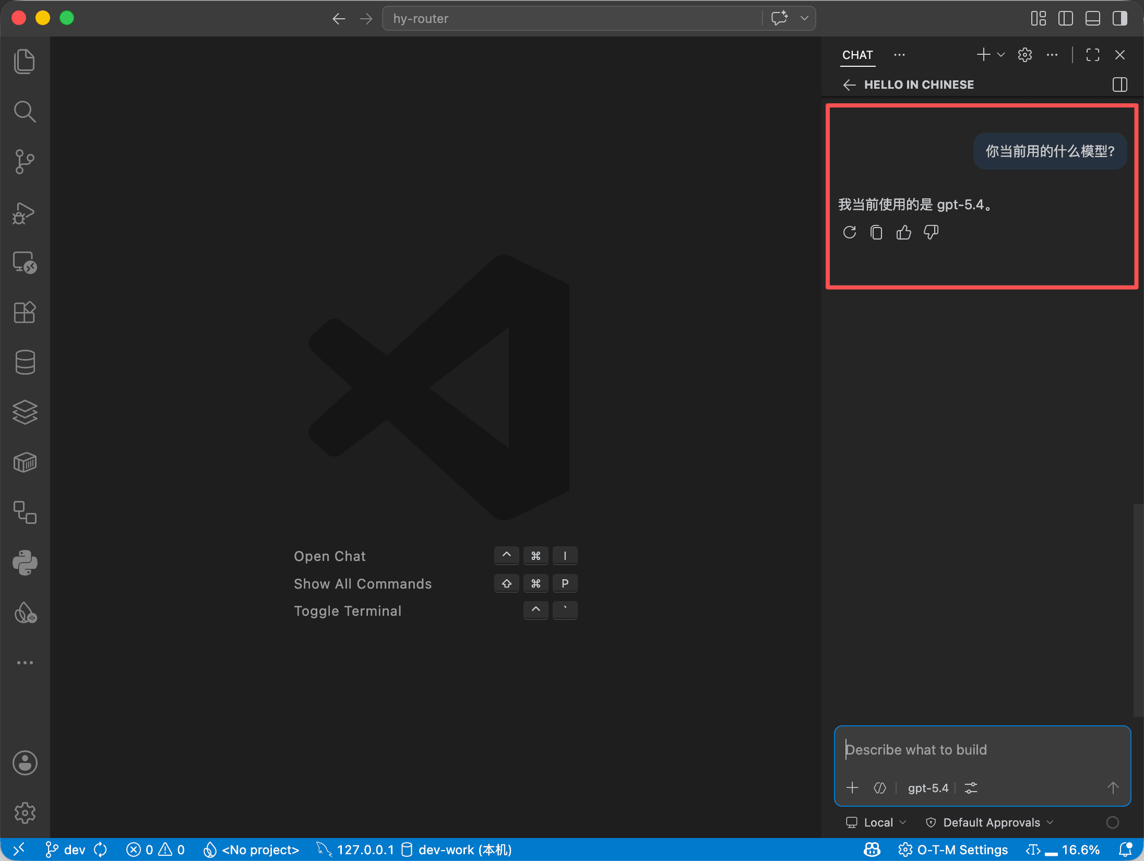Viewport: 1144px width, 861px height.
Task: Select the CHAT tab
Action: click(857, 55)
